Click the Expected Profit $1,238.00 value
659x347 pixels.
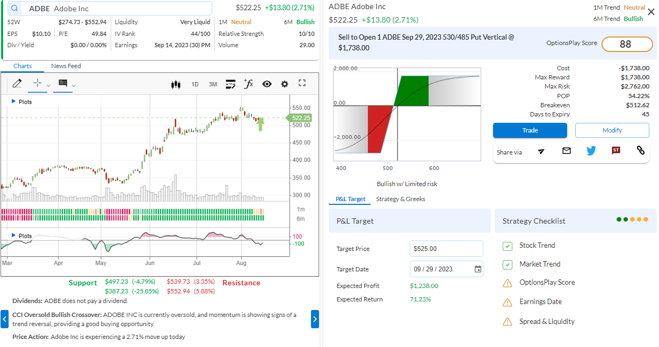(424, 286)
